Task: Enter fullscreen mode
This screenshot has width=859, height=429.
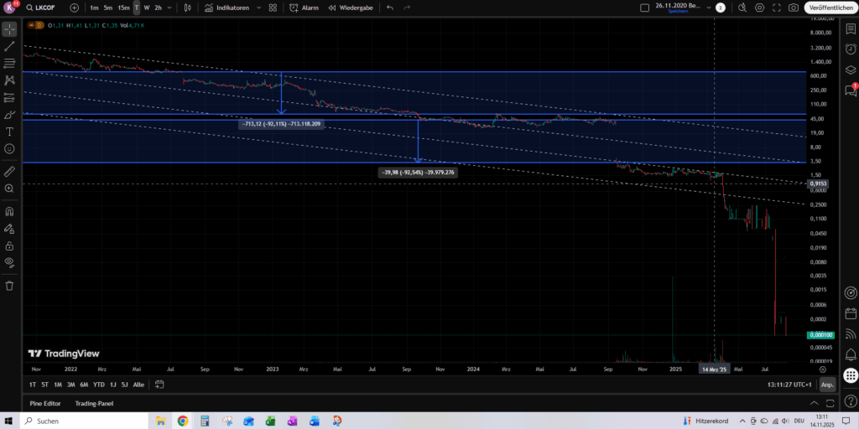Action: tap(777, 8)
